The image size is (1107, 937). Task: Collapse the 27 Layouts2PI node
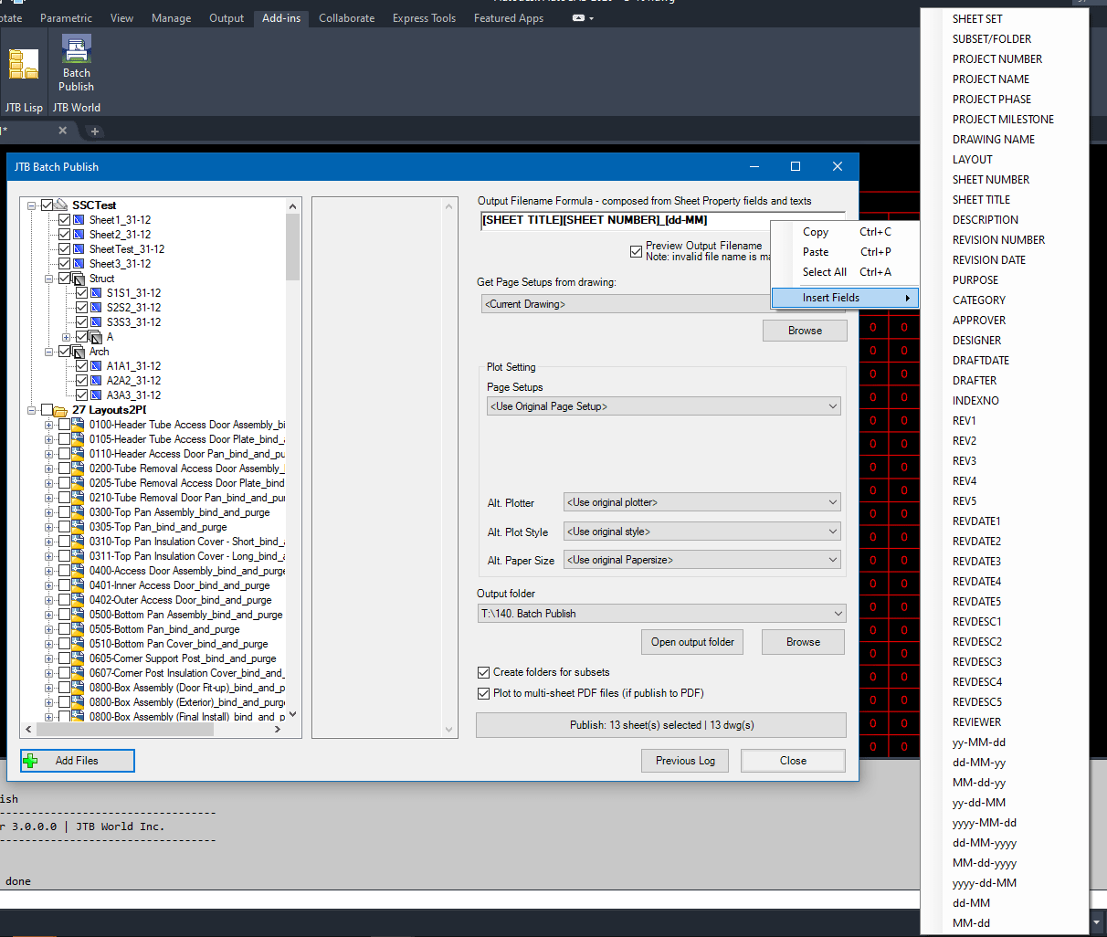click(32, 410)
